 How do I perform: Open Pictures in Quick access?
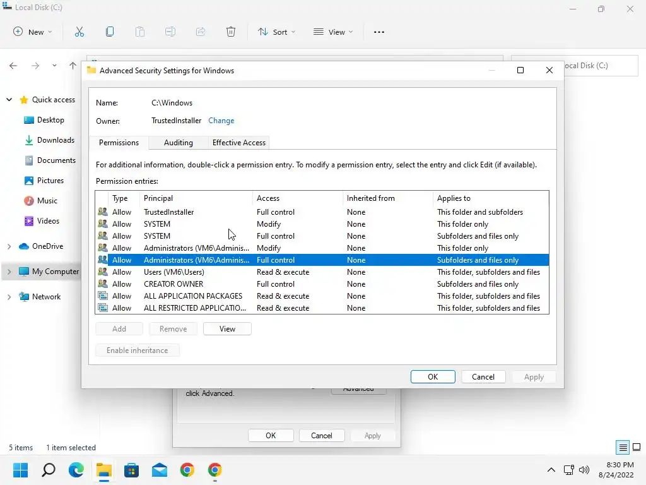click(44, 181)
